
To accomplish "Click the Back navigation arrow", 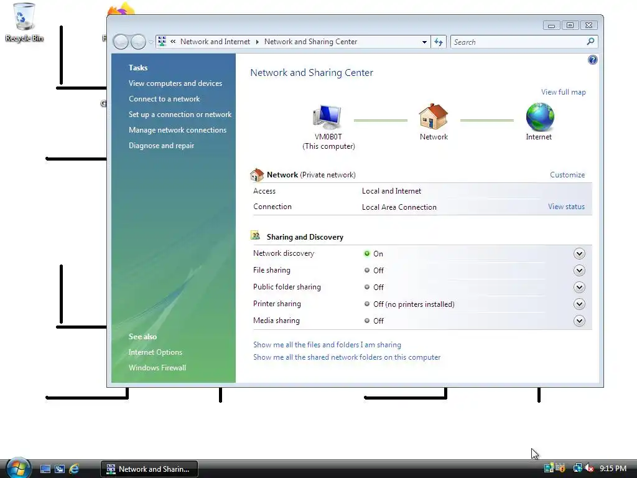I will 121,42.
